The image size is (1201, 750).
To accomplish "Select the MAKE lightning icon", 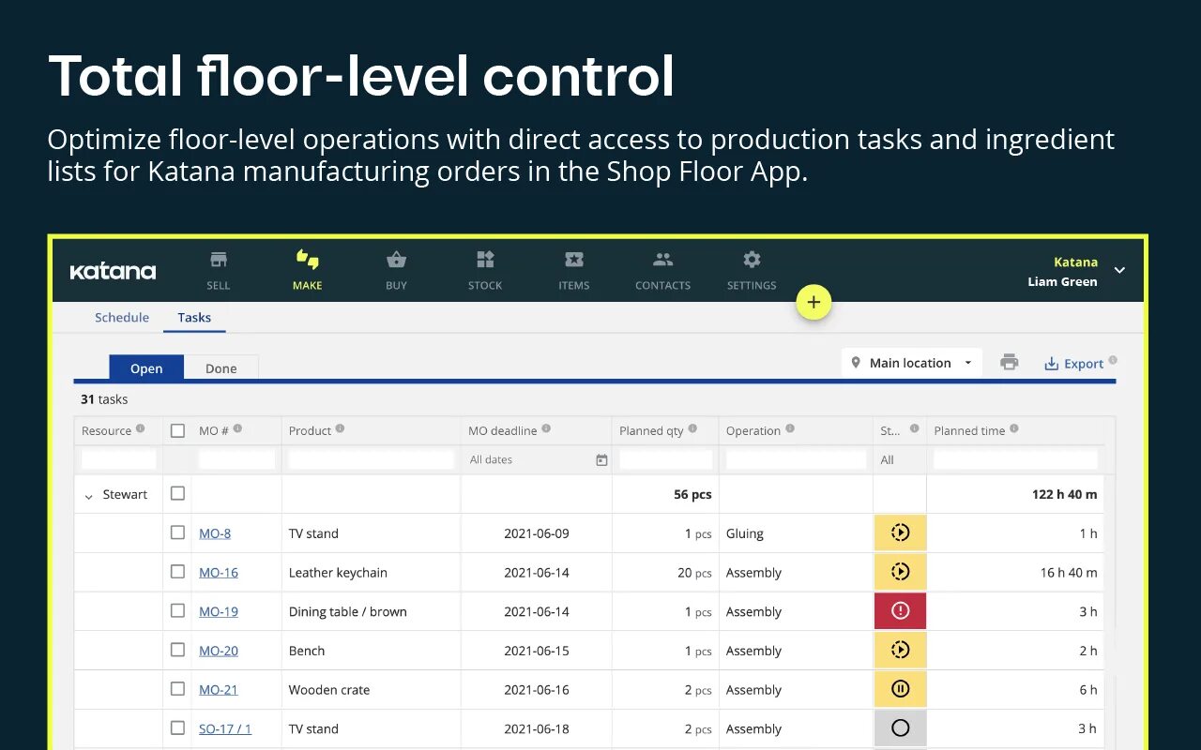I will pos(307,260).
